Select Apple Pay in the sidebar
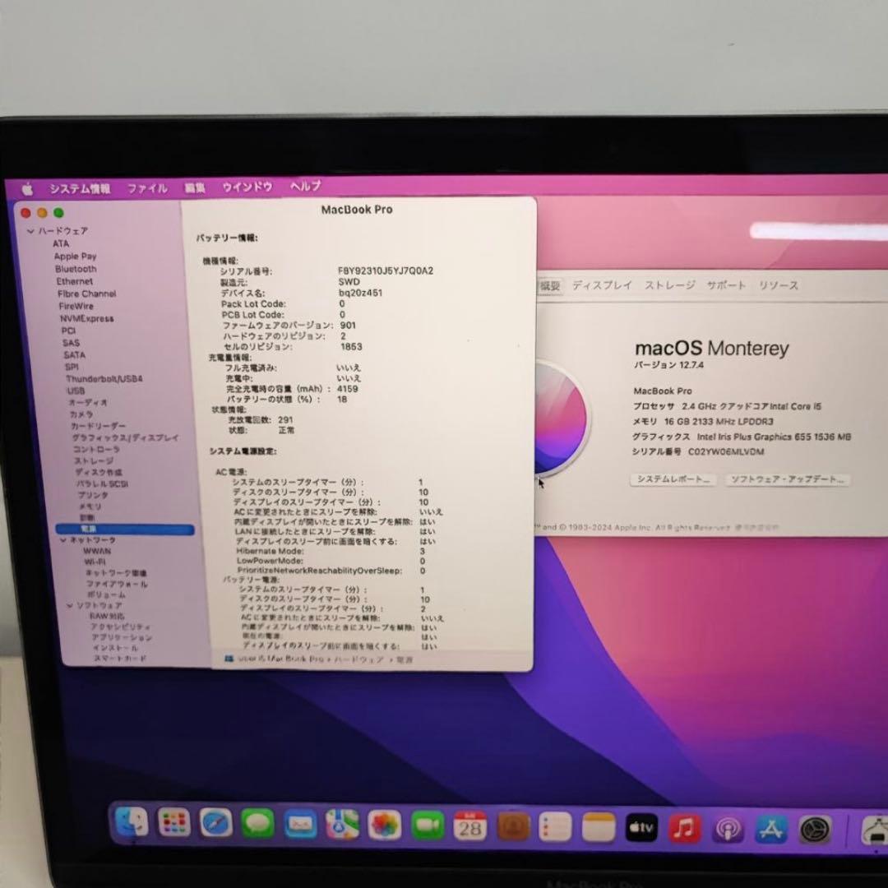888x888 pixels. 76,256
